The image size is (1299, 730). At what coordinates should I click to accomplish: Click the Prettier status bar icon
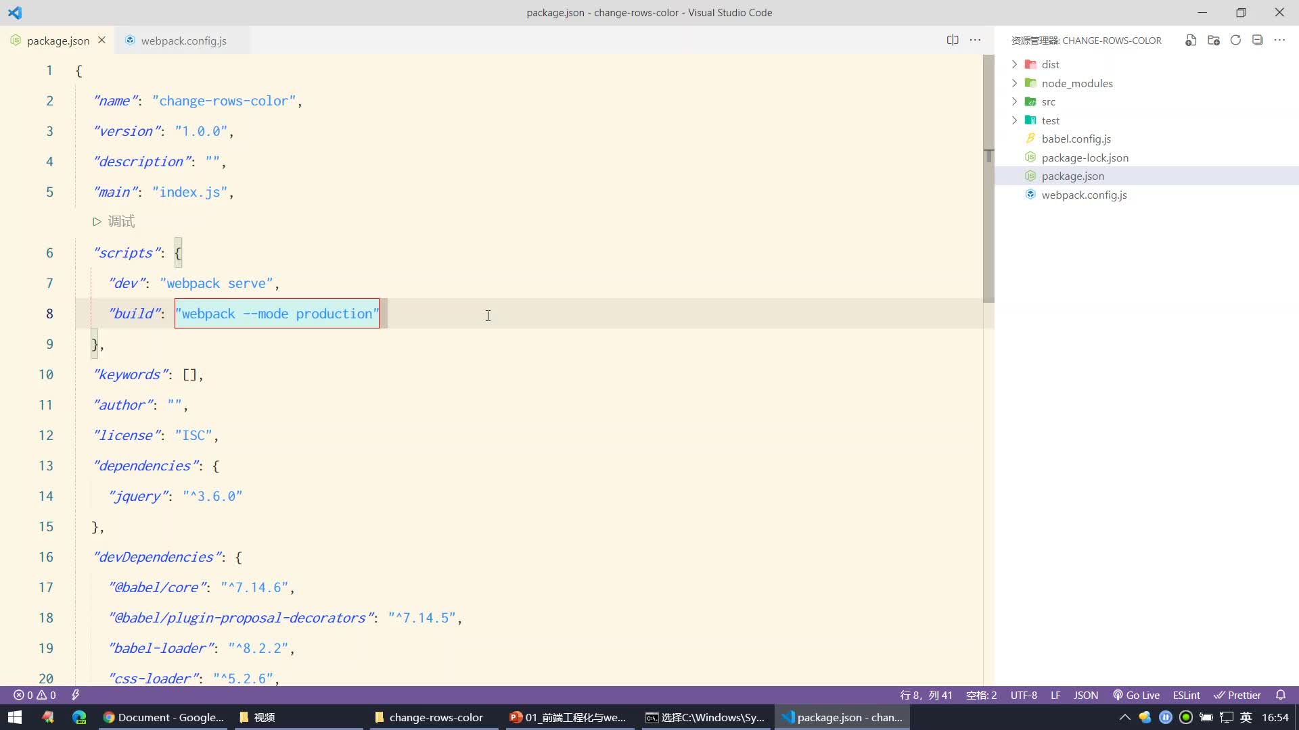click(x=1244, y=696)
